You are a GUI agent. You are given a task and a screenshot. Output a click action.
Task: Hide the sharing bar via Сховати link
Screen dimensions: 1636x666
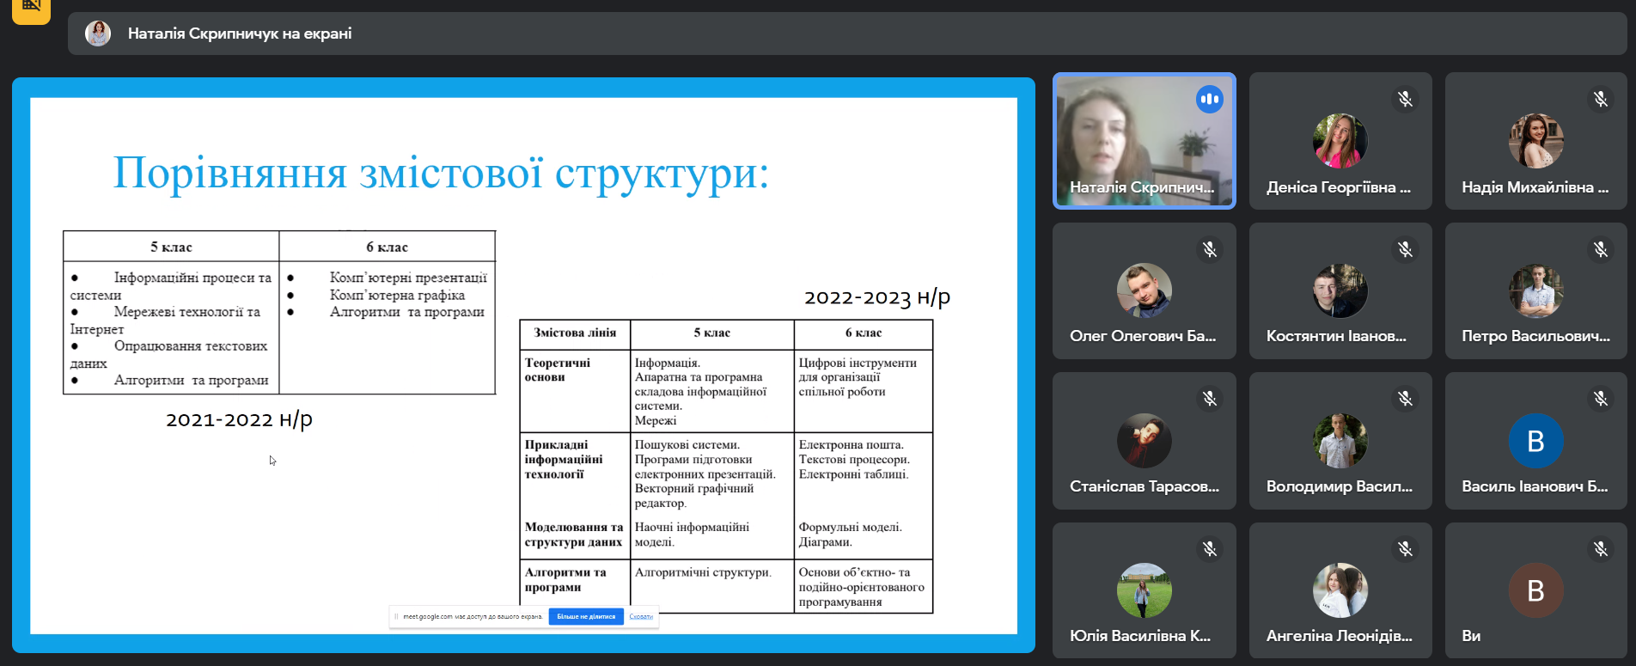641,616
